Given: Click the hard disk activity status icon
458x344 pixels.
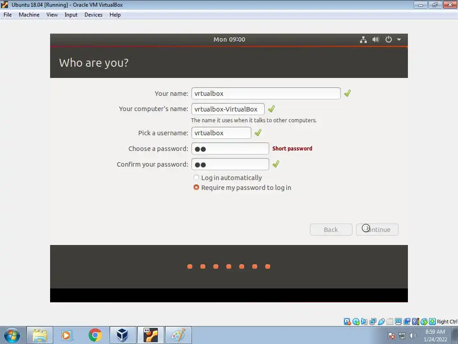Looking at the screenshot, I should click(x=347, y=322).
